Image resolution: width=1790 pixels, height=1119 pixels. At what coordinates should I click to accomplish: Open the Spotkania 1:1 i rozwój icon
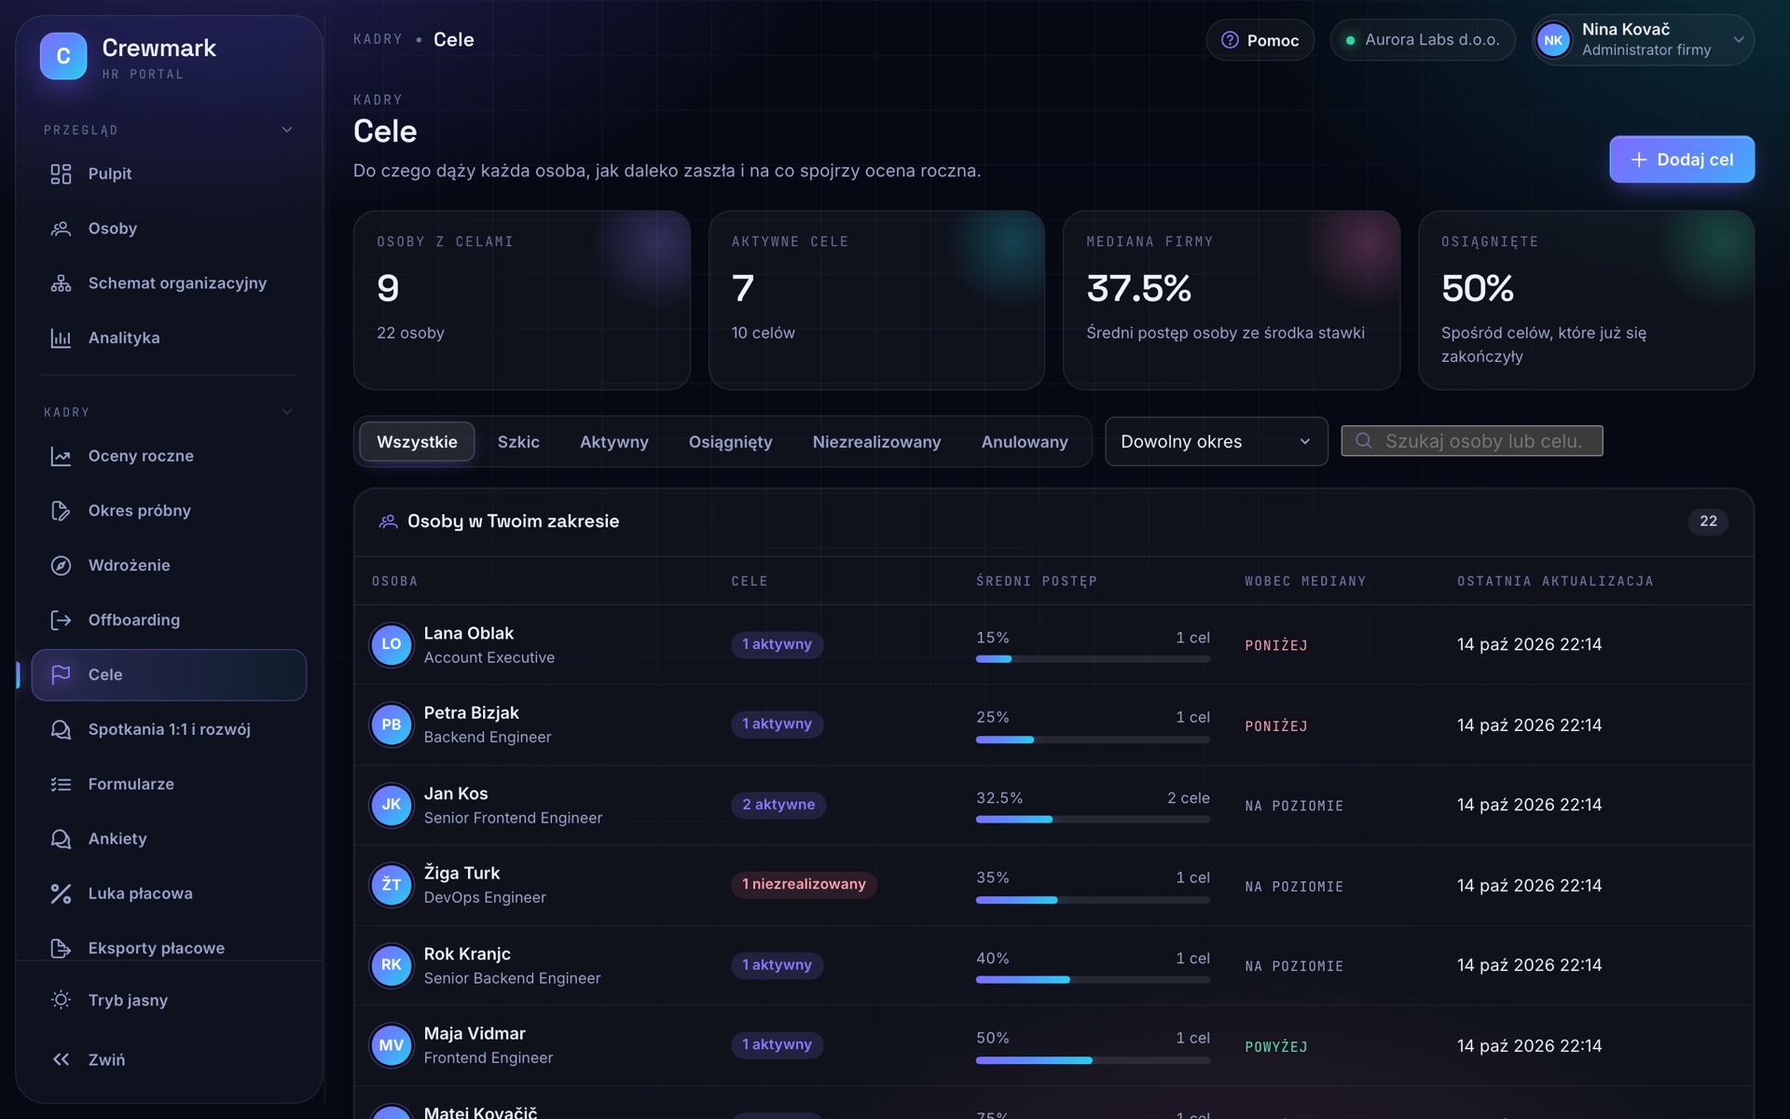click(x=61, y=729)
